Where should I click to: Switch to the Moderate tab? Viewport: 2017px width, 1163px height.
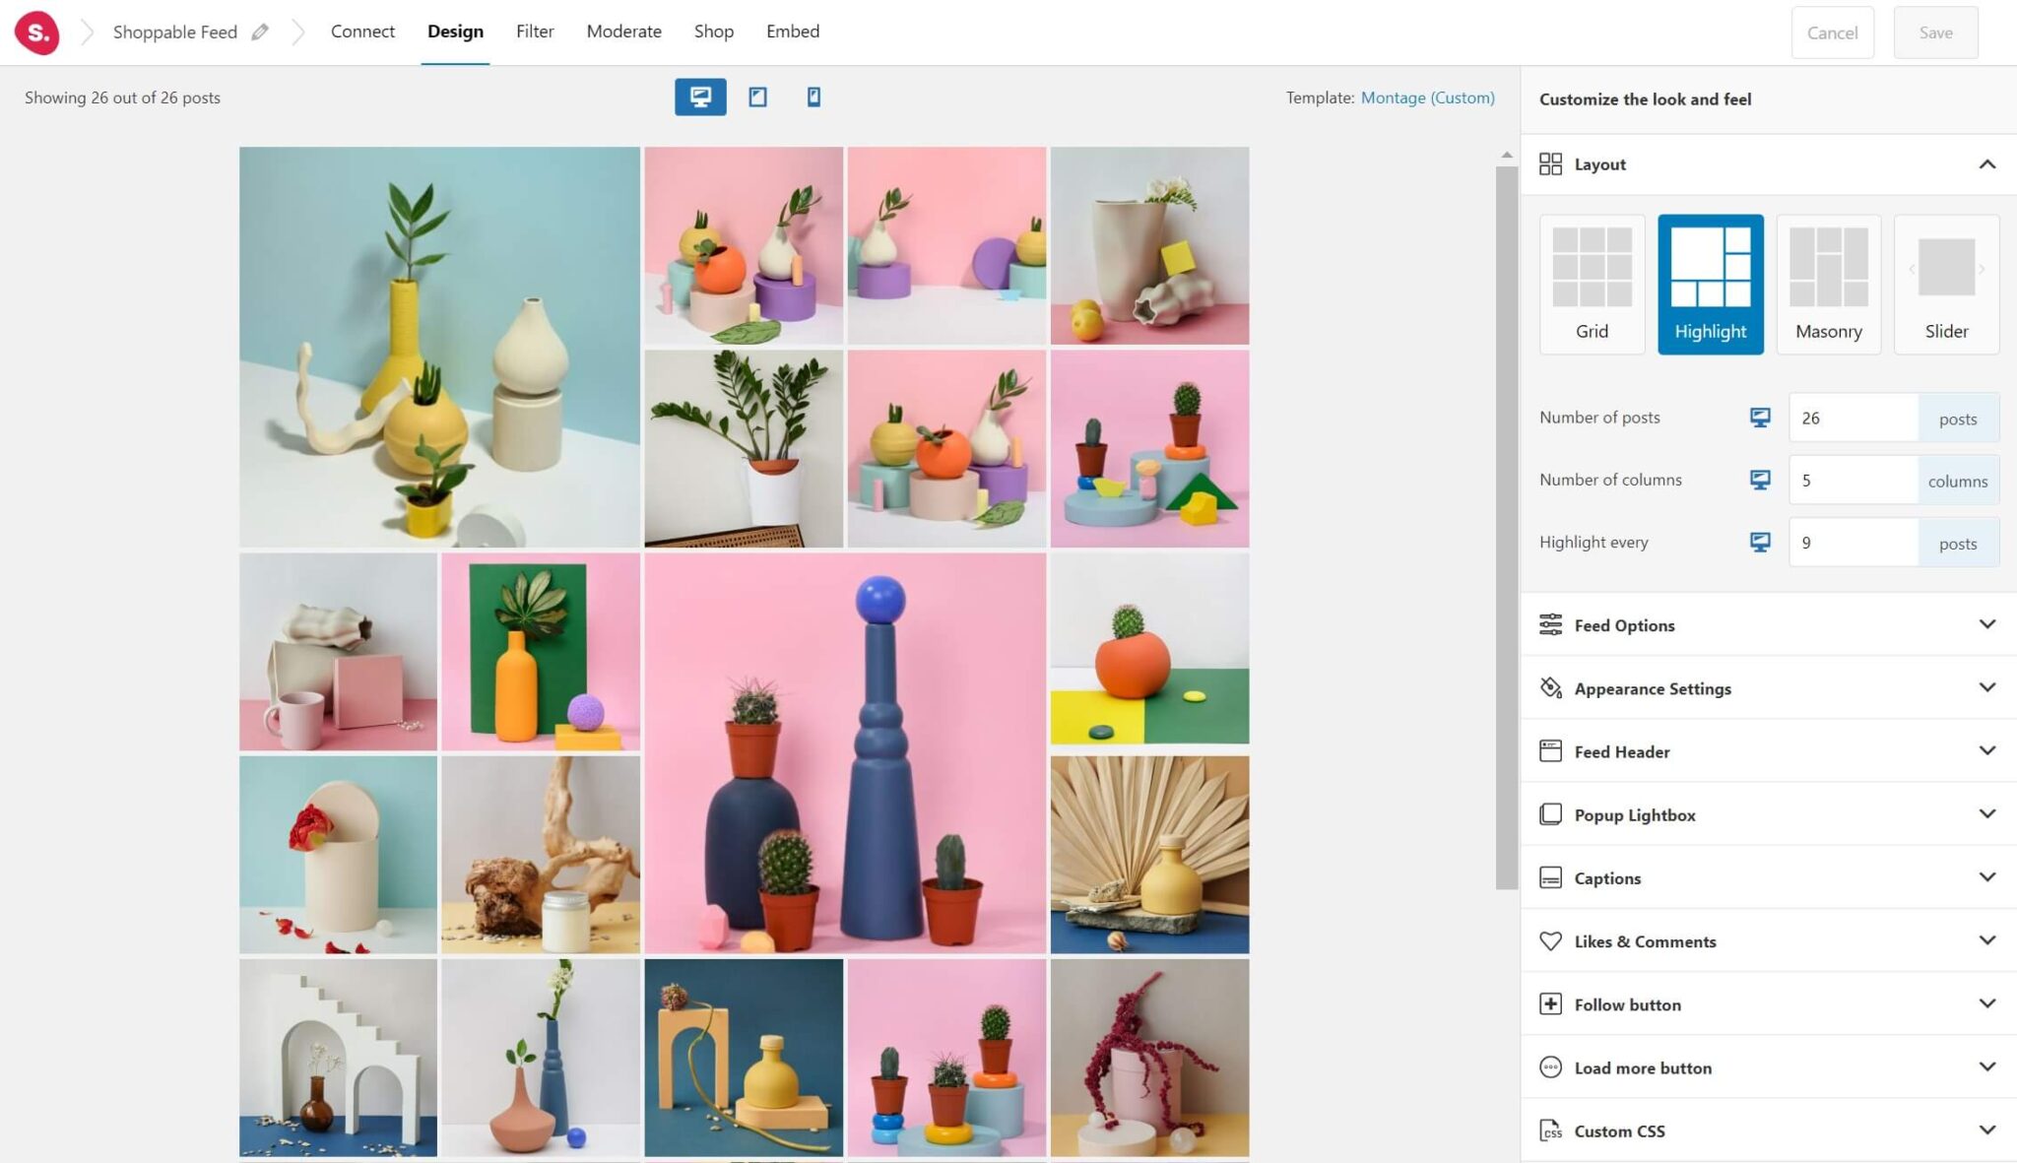click(x=623, y=31)
